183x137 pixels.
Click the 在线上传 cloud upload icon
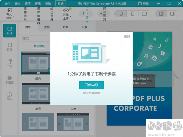66,10
